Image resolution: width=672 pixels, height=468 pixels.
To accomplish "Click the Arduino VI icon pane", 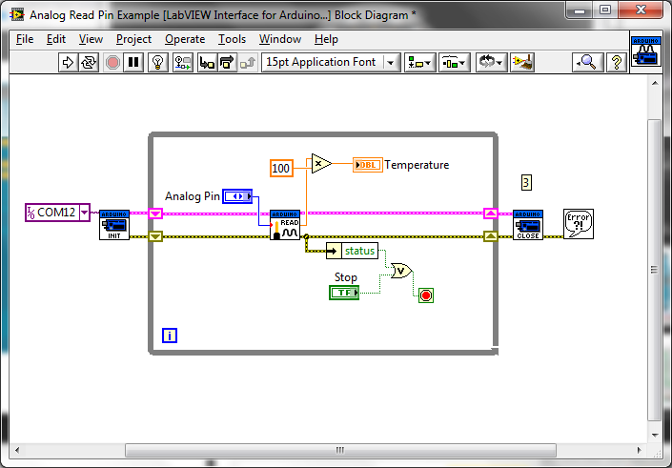I will [646, 51].
